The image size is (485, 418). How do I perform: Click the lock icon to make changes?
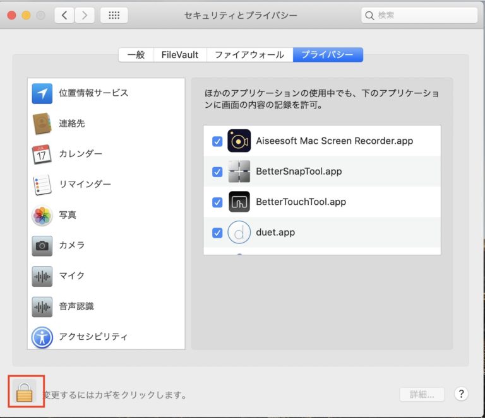25,392
